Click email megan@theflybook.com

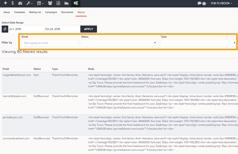click(17, 75)
